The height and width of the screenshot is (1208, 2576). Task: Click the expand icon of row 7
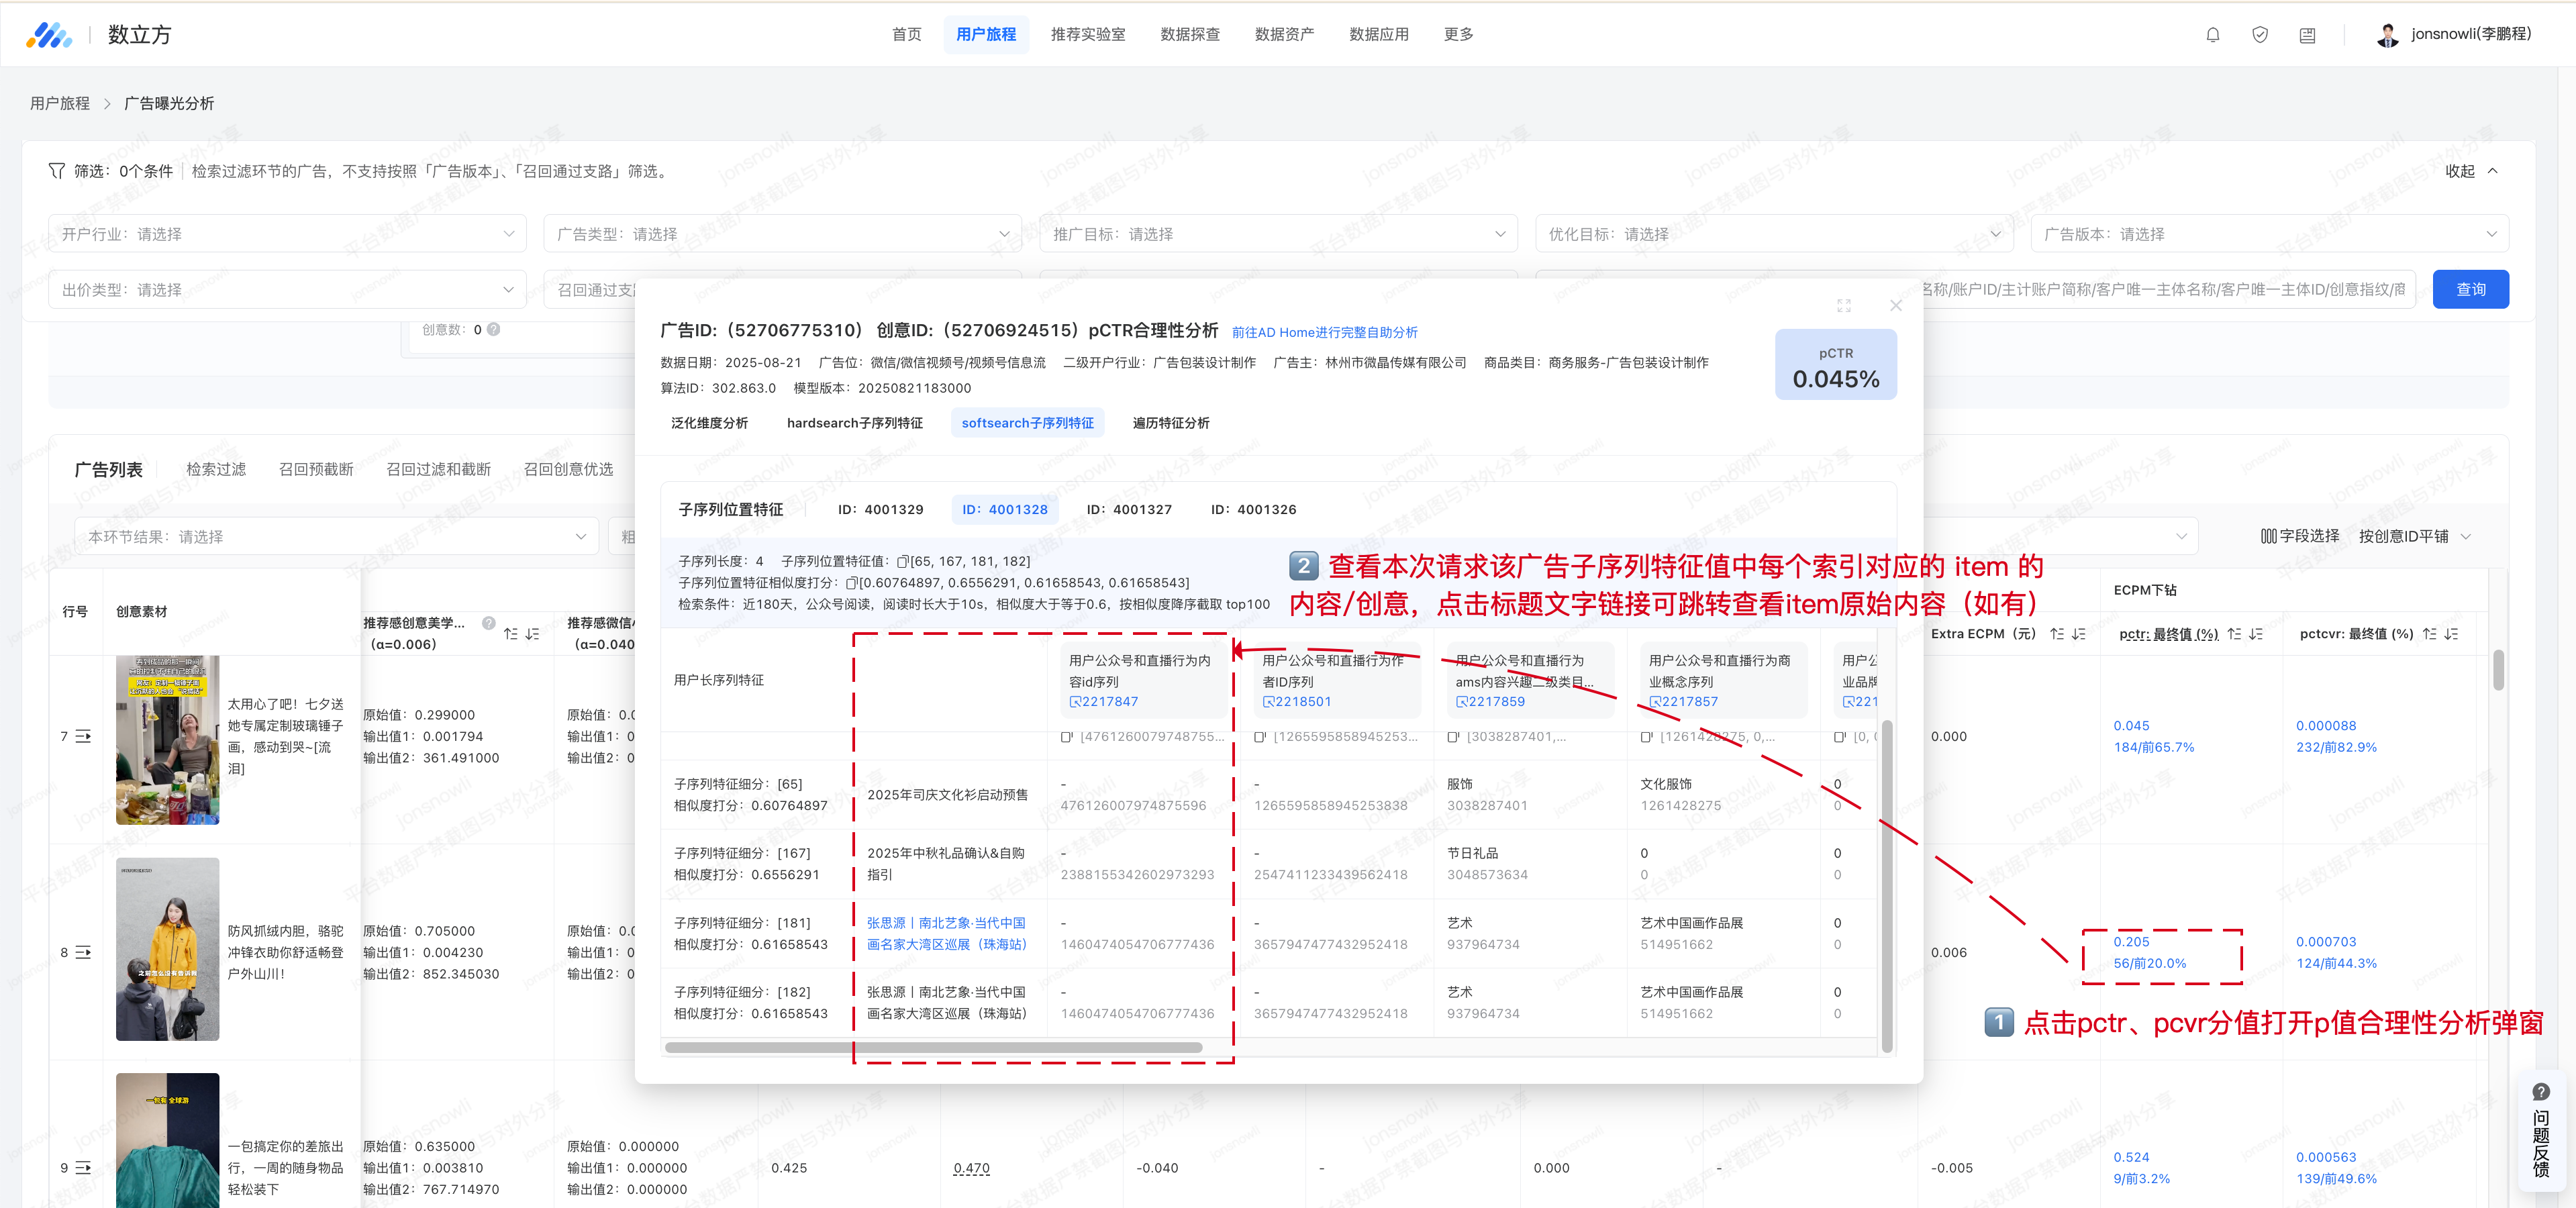click(83, 737)
